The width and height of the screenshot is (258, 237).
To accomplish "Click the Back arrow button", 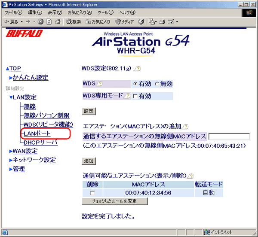I will 11,21.
